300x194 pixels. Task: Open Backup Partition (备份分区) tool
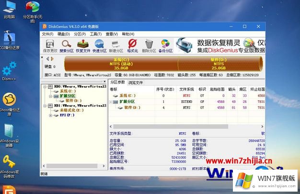(165, 46)
